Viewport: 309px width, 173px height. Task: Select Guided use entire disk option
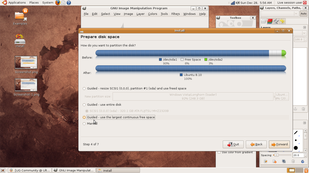click(x=84, y=105)
